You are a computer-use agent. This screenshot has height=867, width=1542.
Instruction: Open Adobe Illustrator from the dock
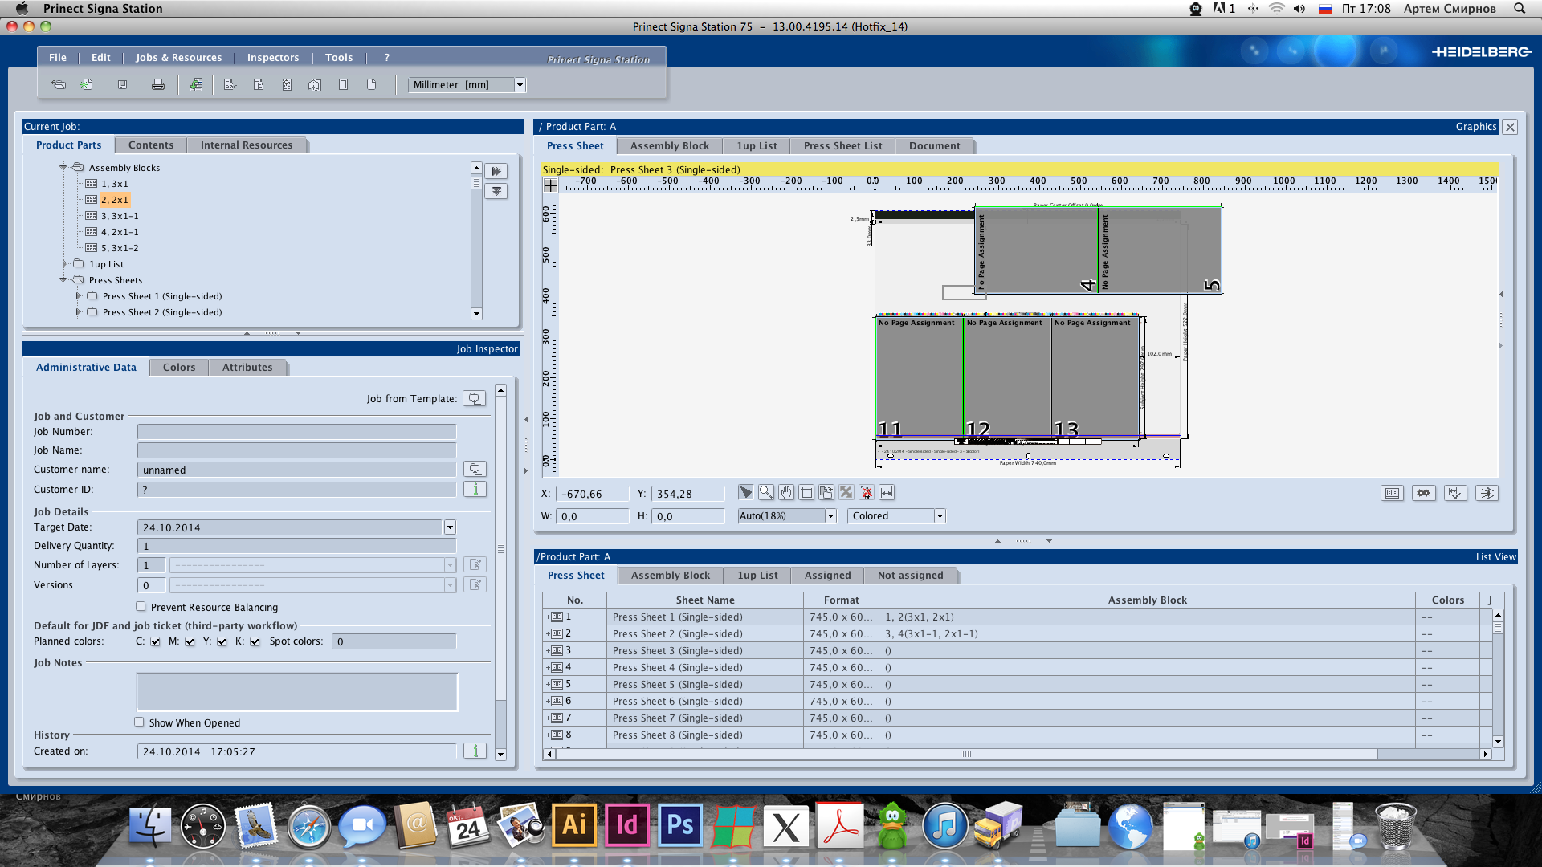[x=574, y=825]
